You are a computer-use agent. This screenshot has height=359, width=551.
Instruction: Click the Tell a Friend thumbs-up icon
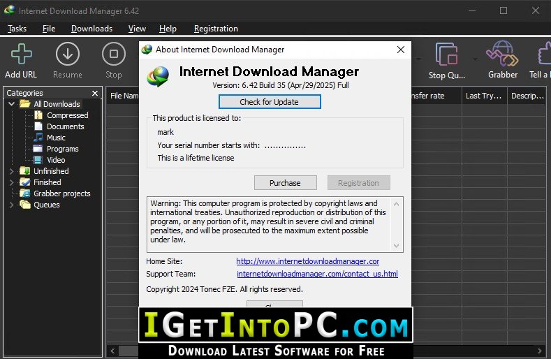pyautogui.click(x=544, y=54)
